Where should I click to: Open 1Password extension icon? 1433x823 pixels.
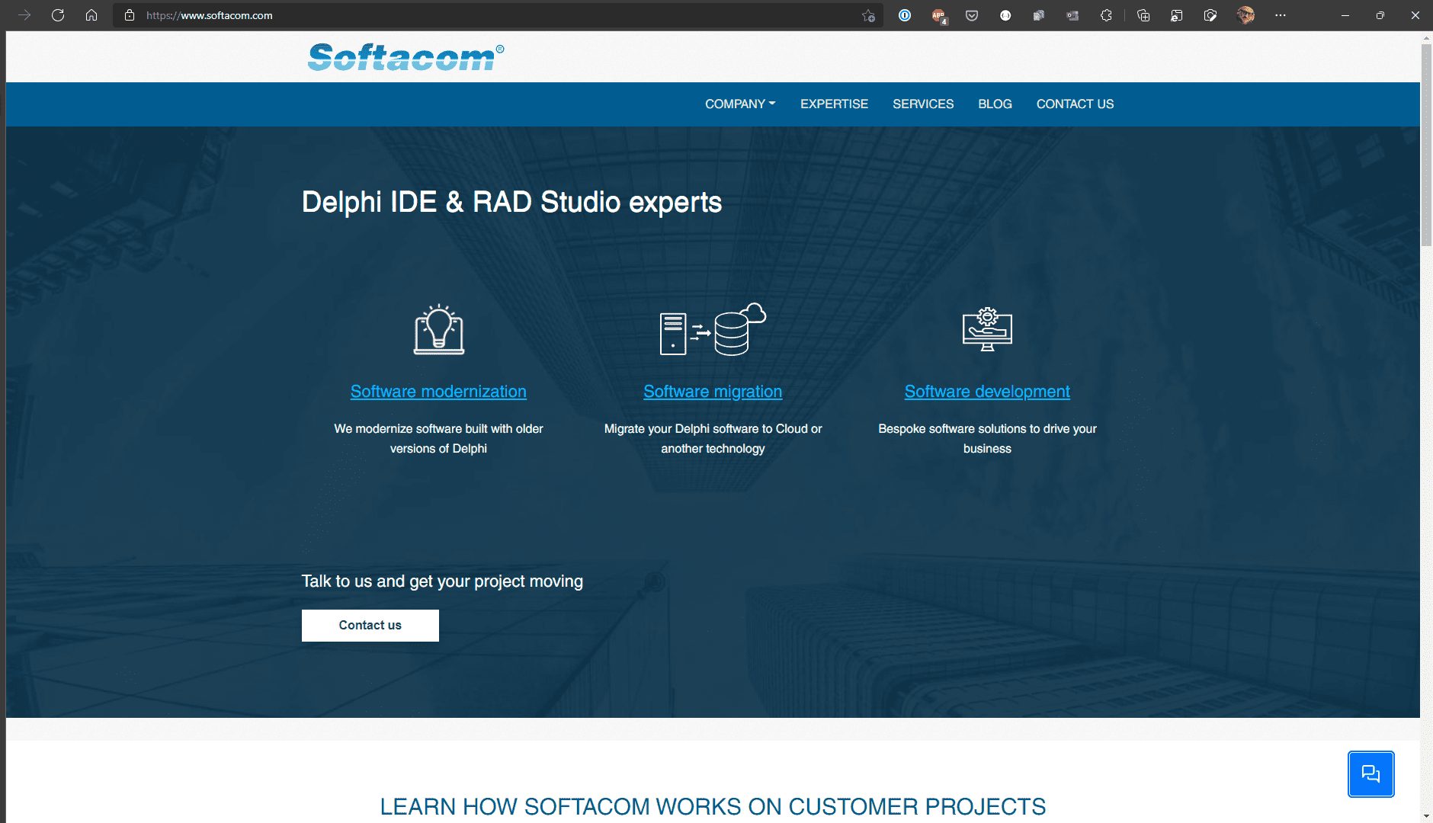click(905, 15)
